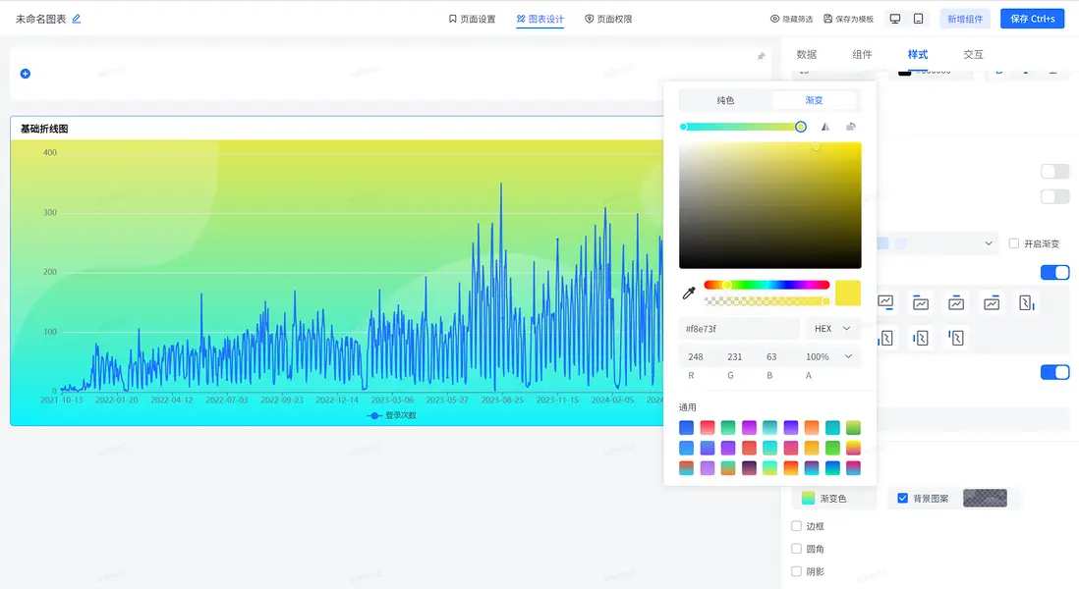The width and height of the screenshot is (1079, 589).
Task: Open the HEX color format dropdown
Action: [x=832, y=329]
